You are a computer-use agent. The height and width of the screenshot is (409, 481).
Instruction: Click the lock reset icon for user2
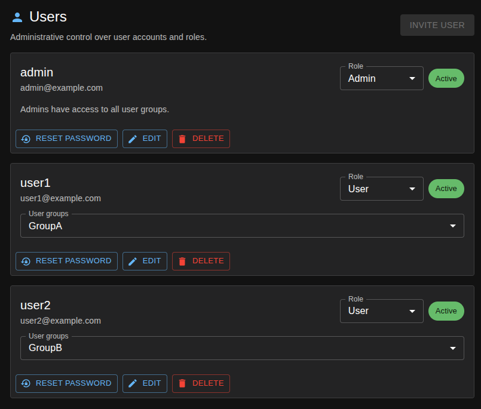[x=26, y=383]
